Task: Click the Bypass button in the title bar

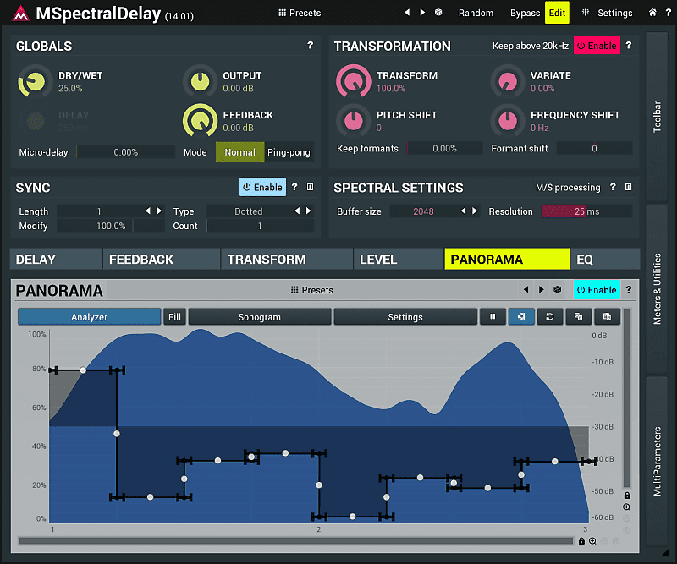Action: [x=525, y=13]
